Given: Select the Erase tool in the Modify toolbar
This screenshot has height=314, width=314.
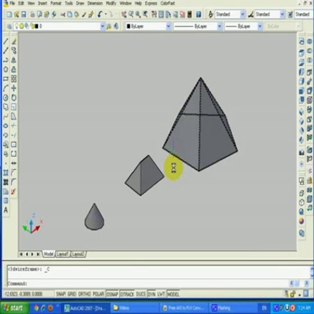Looking at the screenshot, I should coord(14,41).
